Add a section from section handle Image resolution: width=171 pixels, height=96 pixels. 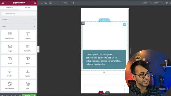click(101, 20)
